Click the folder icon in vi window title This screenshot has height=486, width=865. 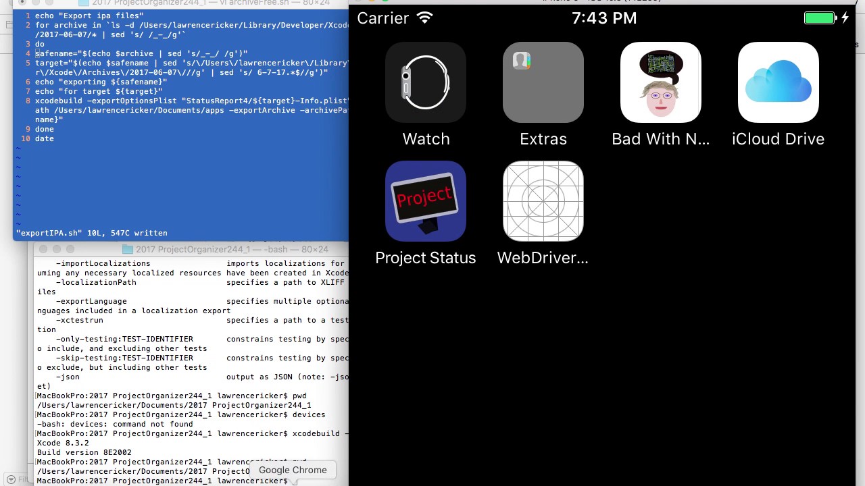click(x=84, y=3)
